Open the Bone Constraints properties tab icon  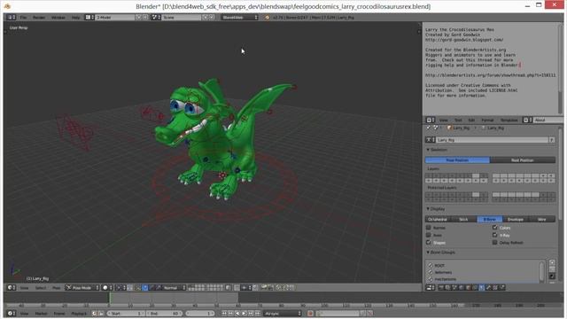[x=494, y=287]
